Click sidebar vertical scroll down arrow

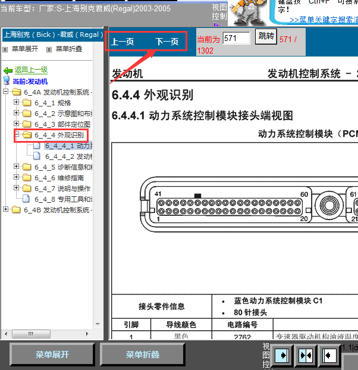(x=98, y=324)
